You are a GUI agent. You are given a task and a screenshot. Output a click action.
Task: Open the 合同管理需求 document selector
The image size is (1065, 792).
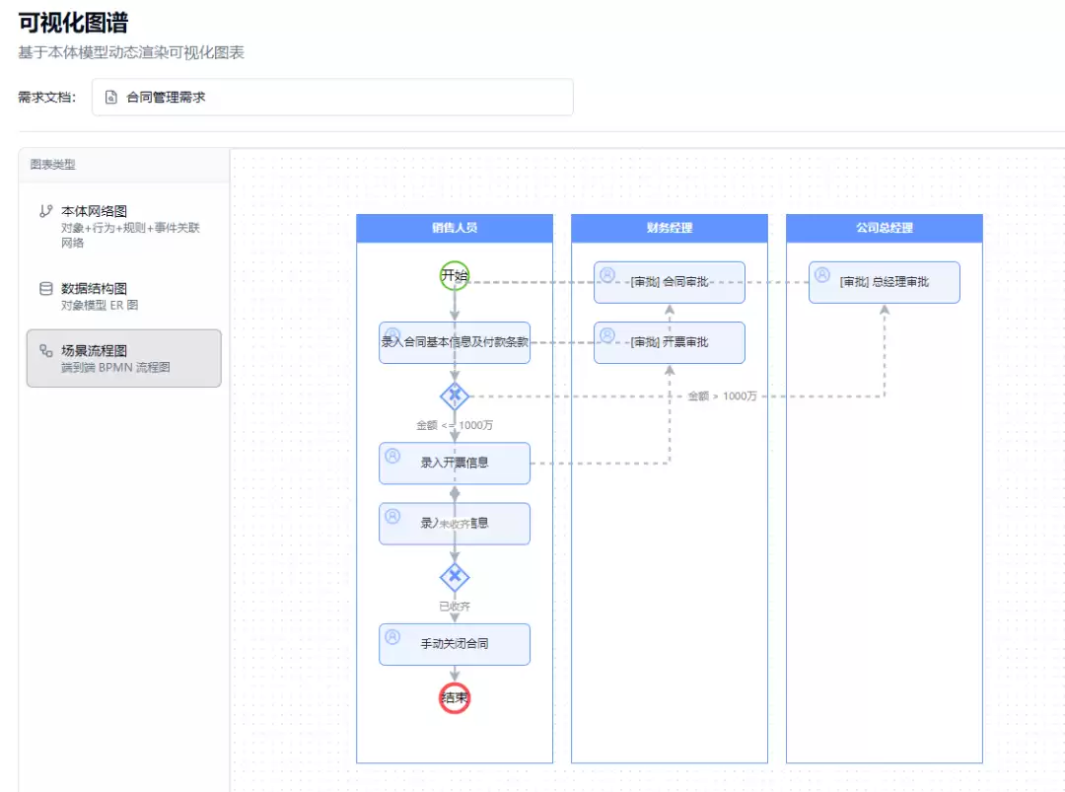(x=332, y=97)
